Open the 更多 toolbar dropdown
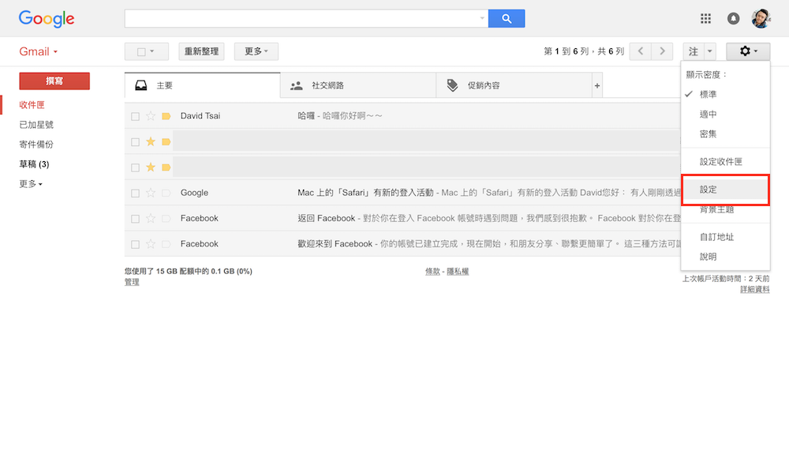 pos(254,51)
